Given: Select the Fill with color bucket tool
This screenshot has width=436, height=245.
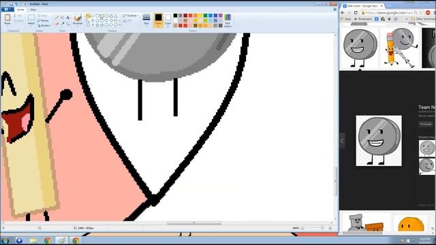Looking at the screenshot, I should point(62,18).
